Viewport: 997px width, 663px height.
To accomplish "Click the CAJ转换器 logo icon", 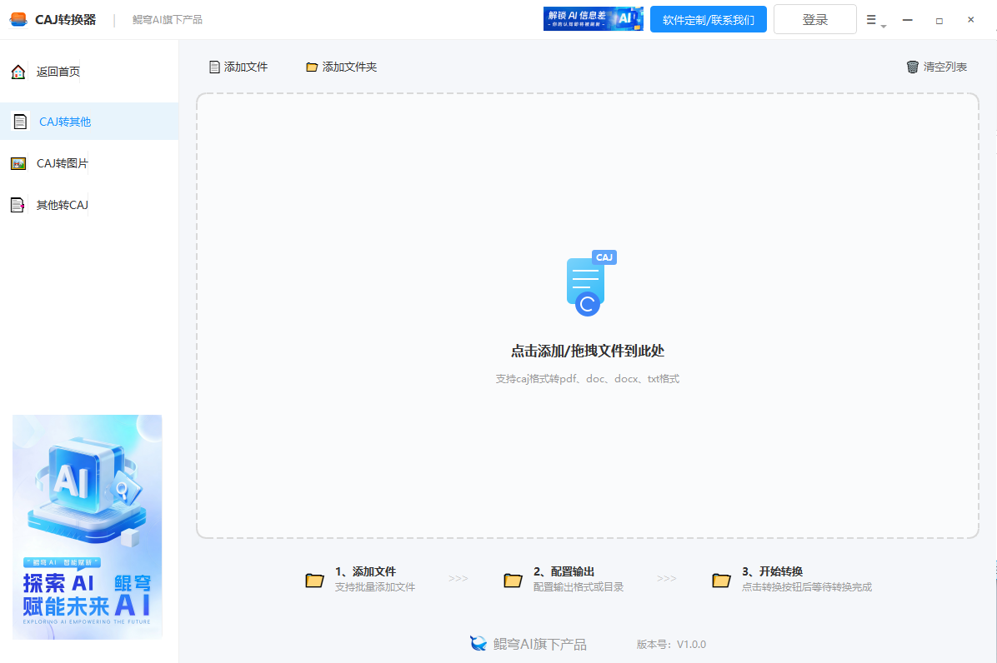I will (x=18, y=18).
